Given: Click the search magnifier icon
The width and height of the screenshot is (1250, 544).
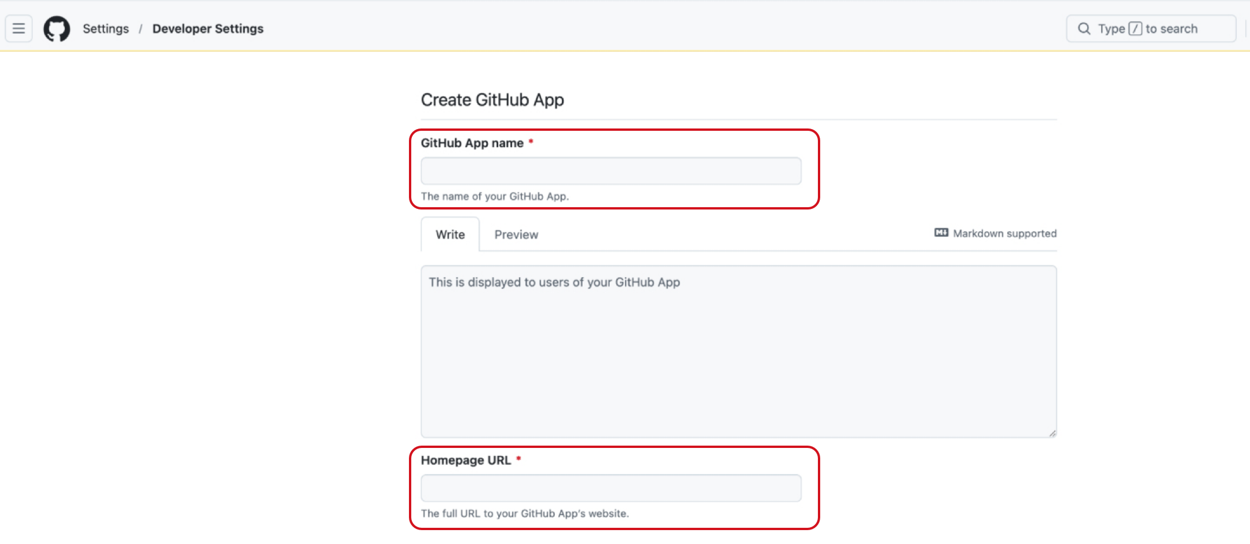Looking at the screenshot, I should 1084,28.
